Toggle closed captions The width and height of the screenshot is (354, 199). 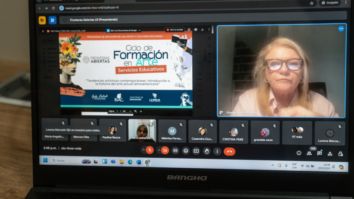pyautogui.click(x=175, y=151)
